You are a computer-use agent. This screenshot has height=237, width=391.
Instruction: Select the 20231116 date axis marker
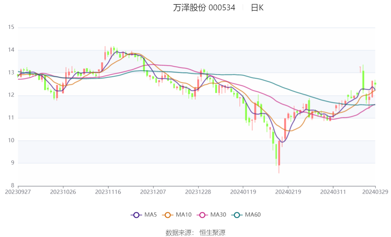[x=108, y=192]
